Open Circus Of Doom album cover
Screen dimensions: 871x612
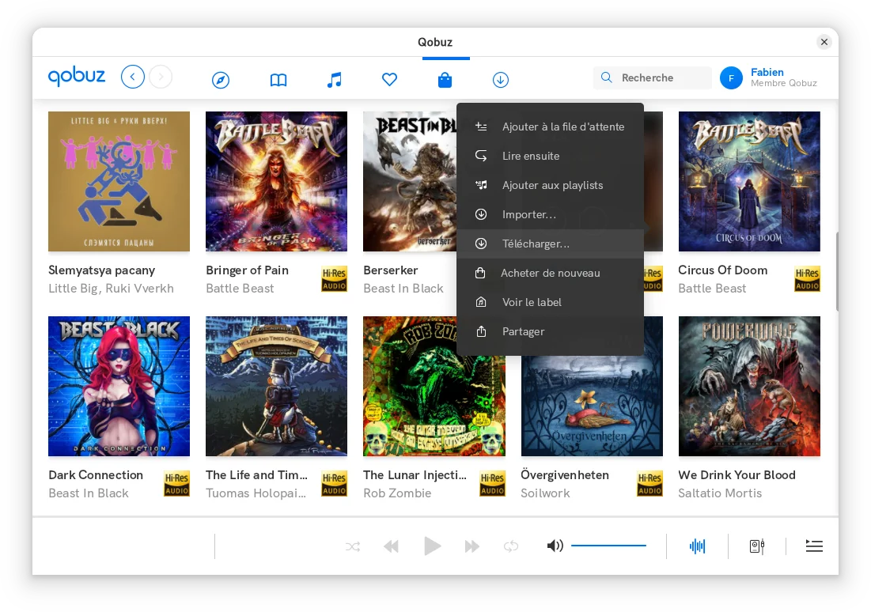(x=749, y=182)
